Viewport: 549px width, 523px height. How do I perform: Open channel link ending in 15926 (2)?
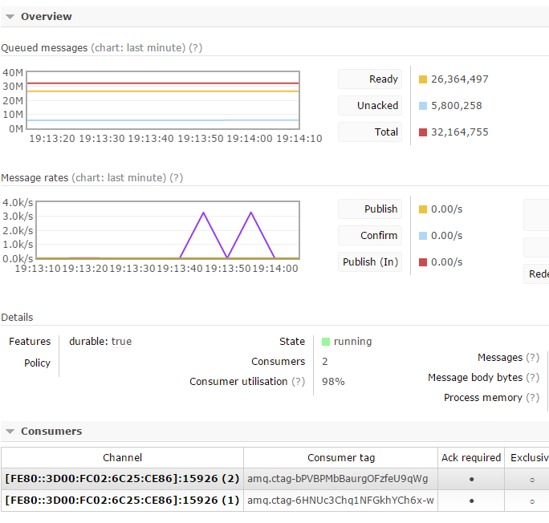click(x=122, y=479)
